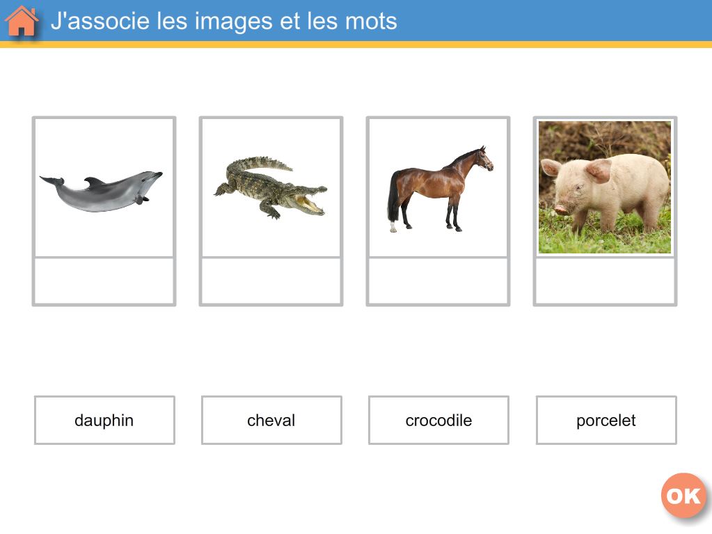Select the word card 'dauphin'
This screenshot has width=712, height=534.
(104, 420)
